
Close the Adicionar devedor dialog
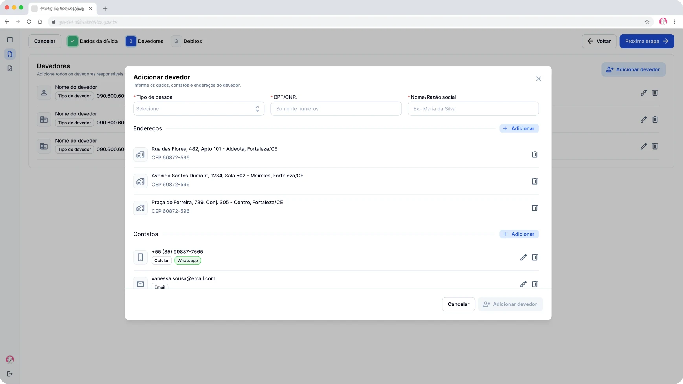coord(538,79)
